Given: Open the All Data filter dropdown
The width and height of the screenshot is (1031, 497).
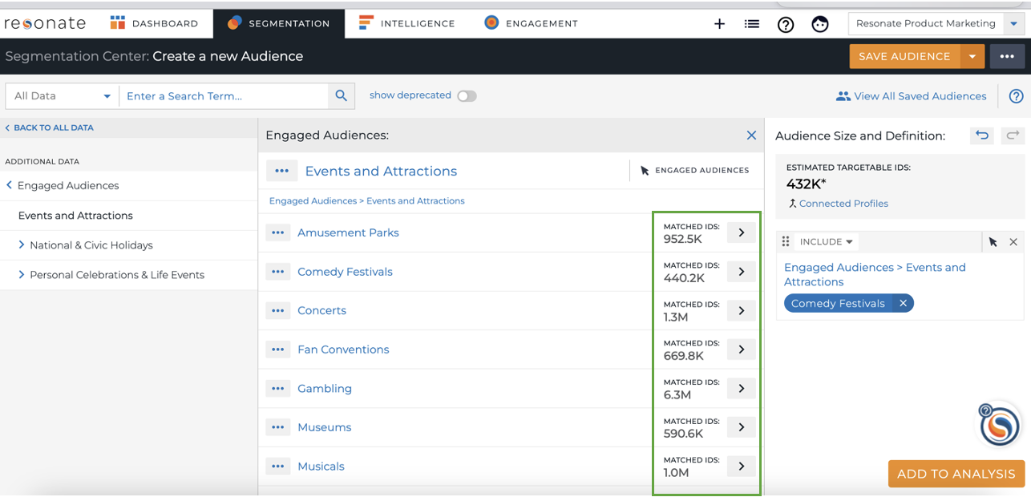Looking at the screenshot, I should pos(62,96).
